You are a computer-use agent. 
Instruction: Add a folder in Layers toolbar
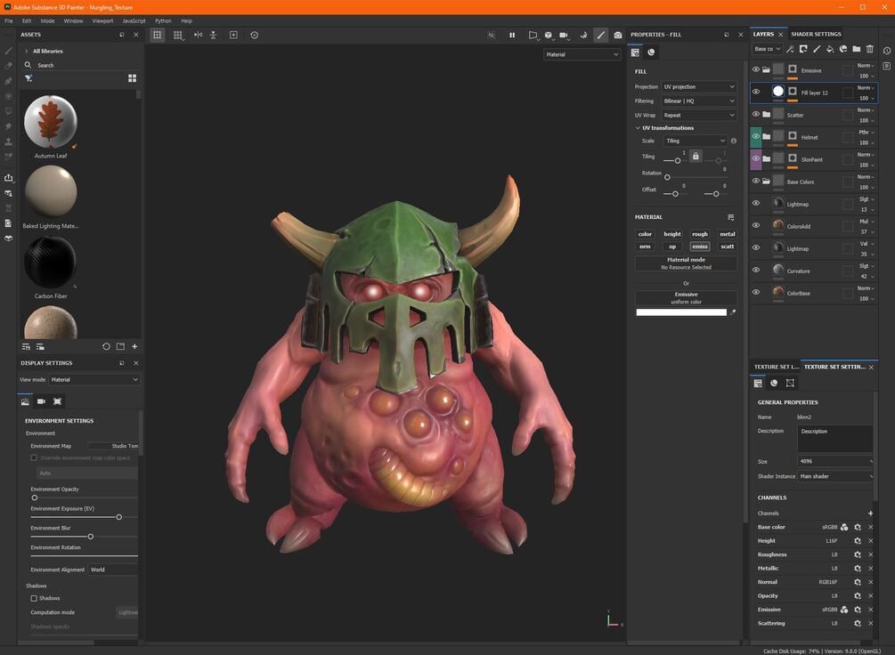[x=856, y=49]
